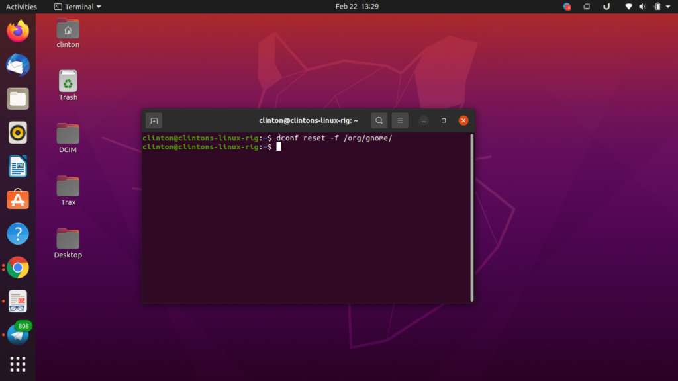Show the applications grid
This screenshot has width=678, height=381.
[18, 364]
